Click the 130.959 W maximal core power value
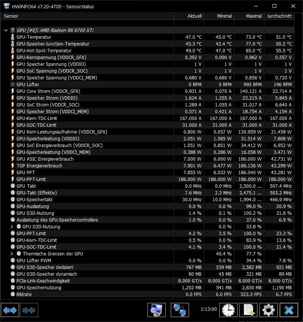303x322 pixels. 250,132
